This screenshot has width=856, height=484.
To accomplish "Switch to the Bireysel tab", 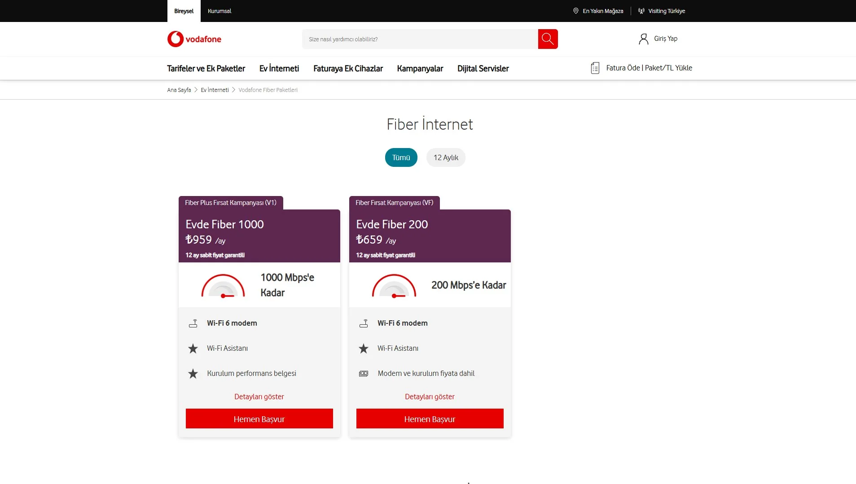I will tap(184, 11).
